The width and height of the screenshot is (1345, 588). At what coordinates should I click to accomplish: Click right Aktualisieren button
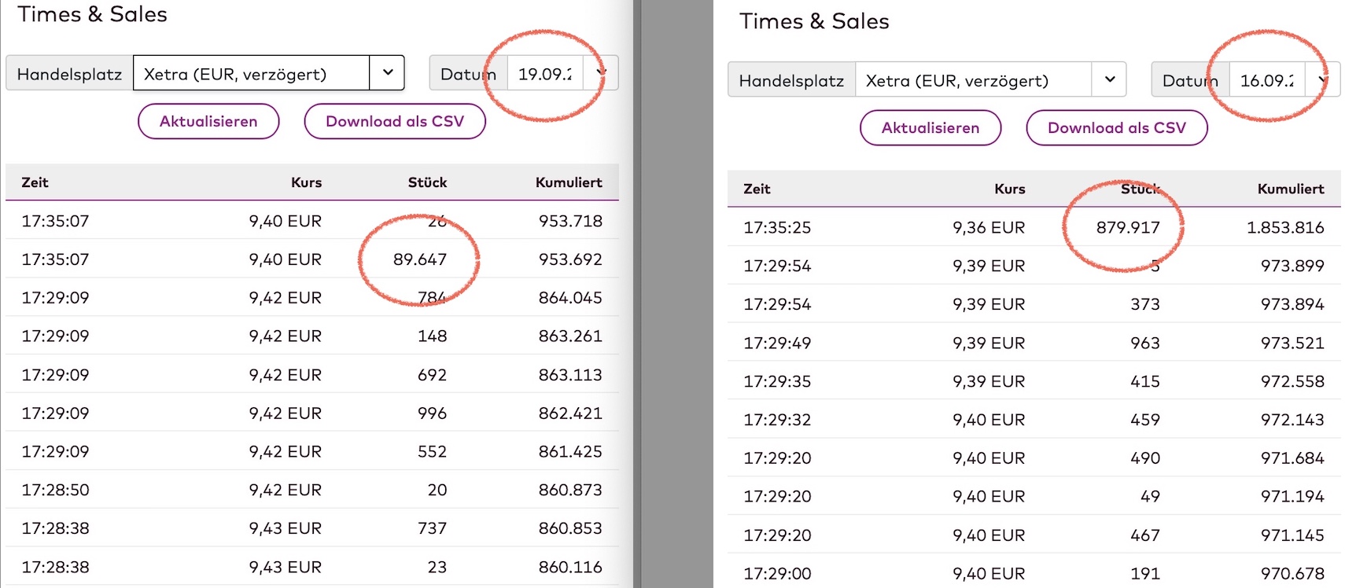pyautogui.click(x=930, y=127)
